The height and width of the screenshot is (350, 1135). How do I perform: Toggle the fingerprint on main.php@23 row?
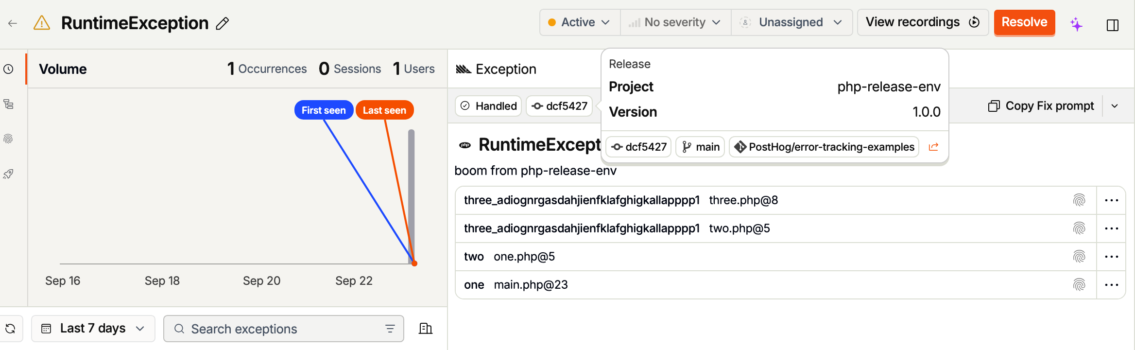tap(1079, 285)
